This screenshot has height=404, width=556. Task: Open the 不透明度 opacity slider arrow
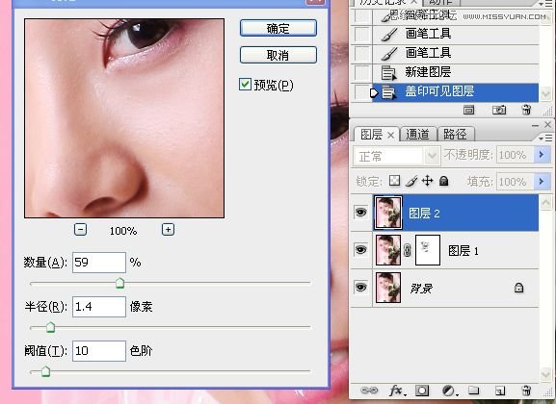point(542,155)
